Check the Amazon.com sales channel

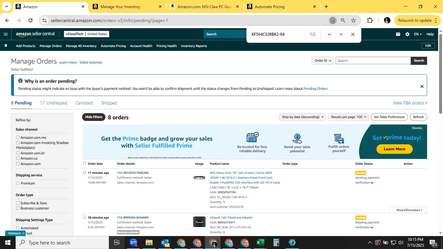click(x=18, y=164)
